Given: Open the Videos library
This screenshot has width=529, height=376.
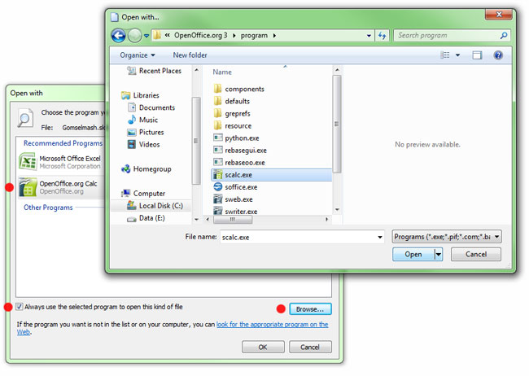Looking at the screenshot, I should click(x=143, y=145).
